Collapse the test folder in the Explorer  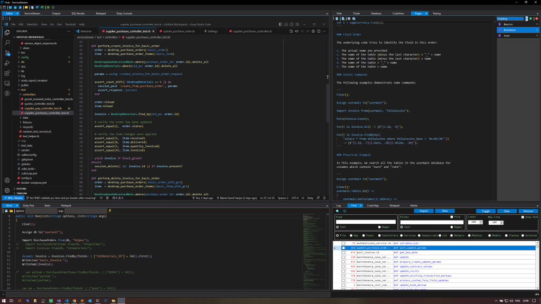tap(23, 90)
